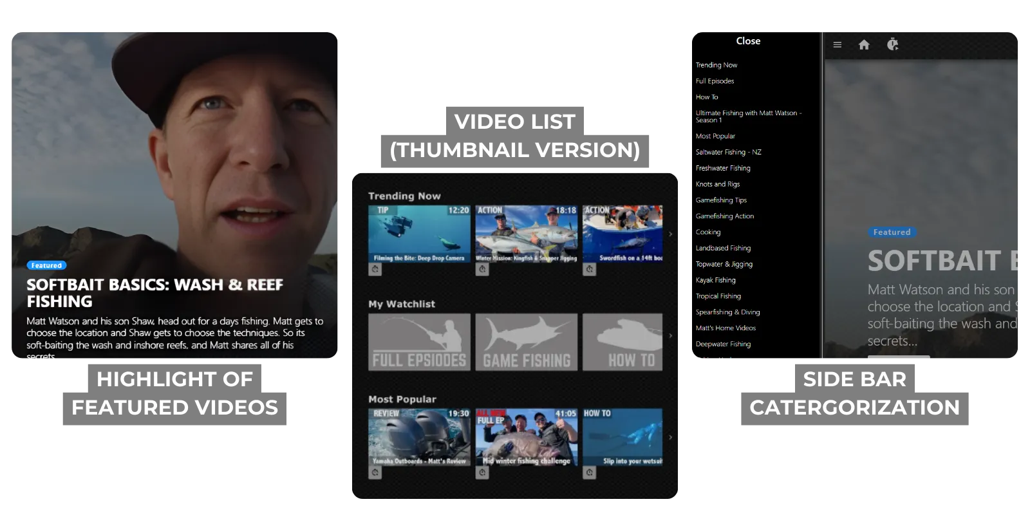This screenshot has width=1030, height=515.
Task: Show more Most Popular videos via chevron
Action: (670, 437)
